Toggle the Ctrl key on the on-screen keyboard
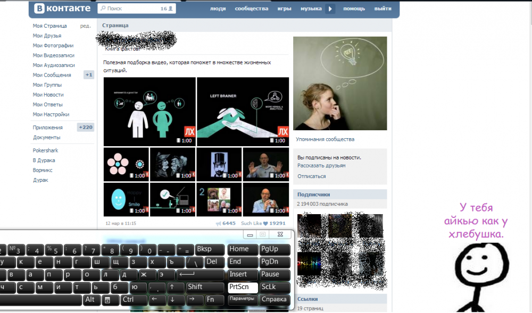 click(134, 300)
